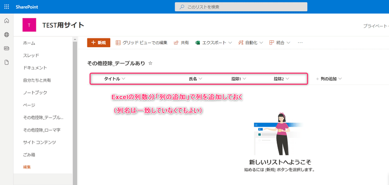389x185 pixels.
Task: Open その他控除_ローマ字 list link
Action: tap(42, 130)
